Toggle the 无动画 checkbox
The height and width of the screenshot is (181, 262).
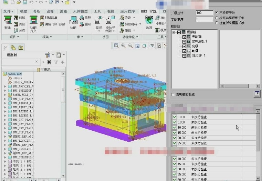pyautogui.click(x=184, y=37)
